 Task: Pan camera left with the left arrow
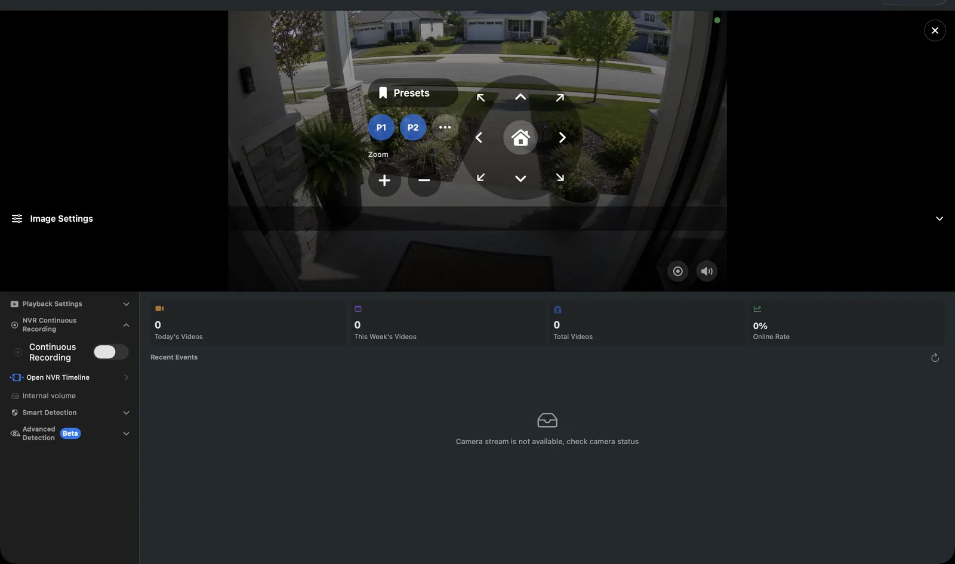click(x=479, y=138)
